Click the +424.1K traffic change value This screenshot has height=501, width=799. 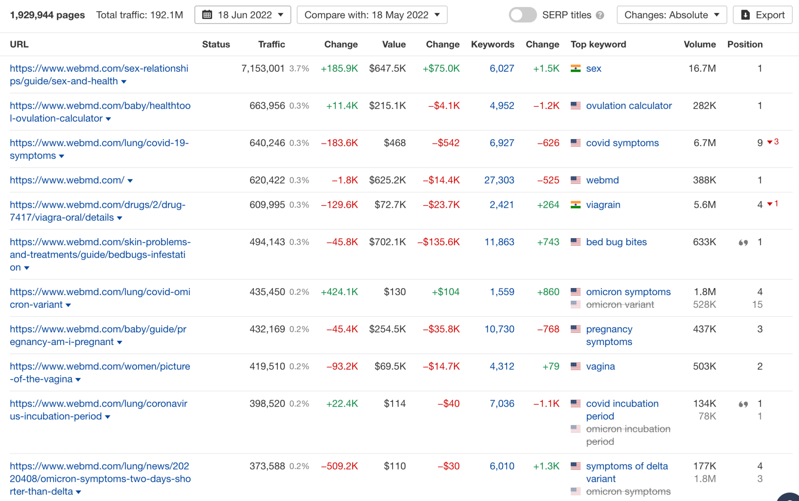pyautogui.click(x=339, y=292)
